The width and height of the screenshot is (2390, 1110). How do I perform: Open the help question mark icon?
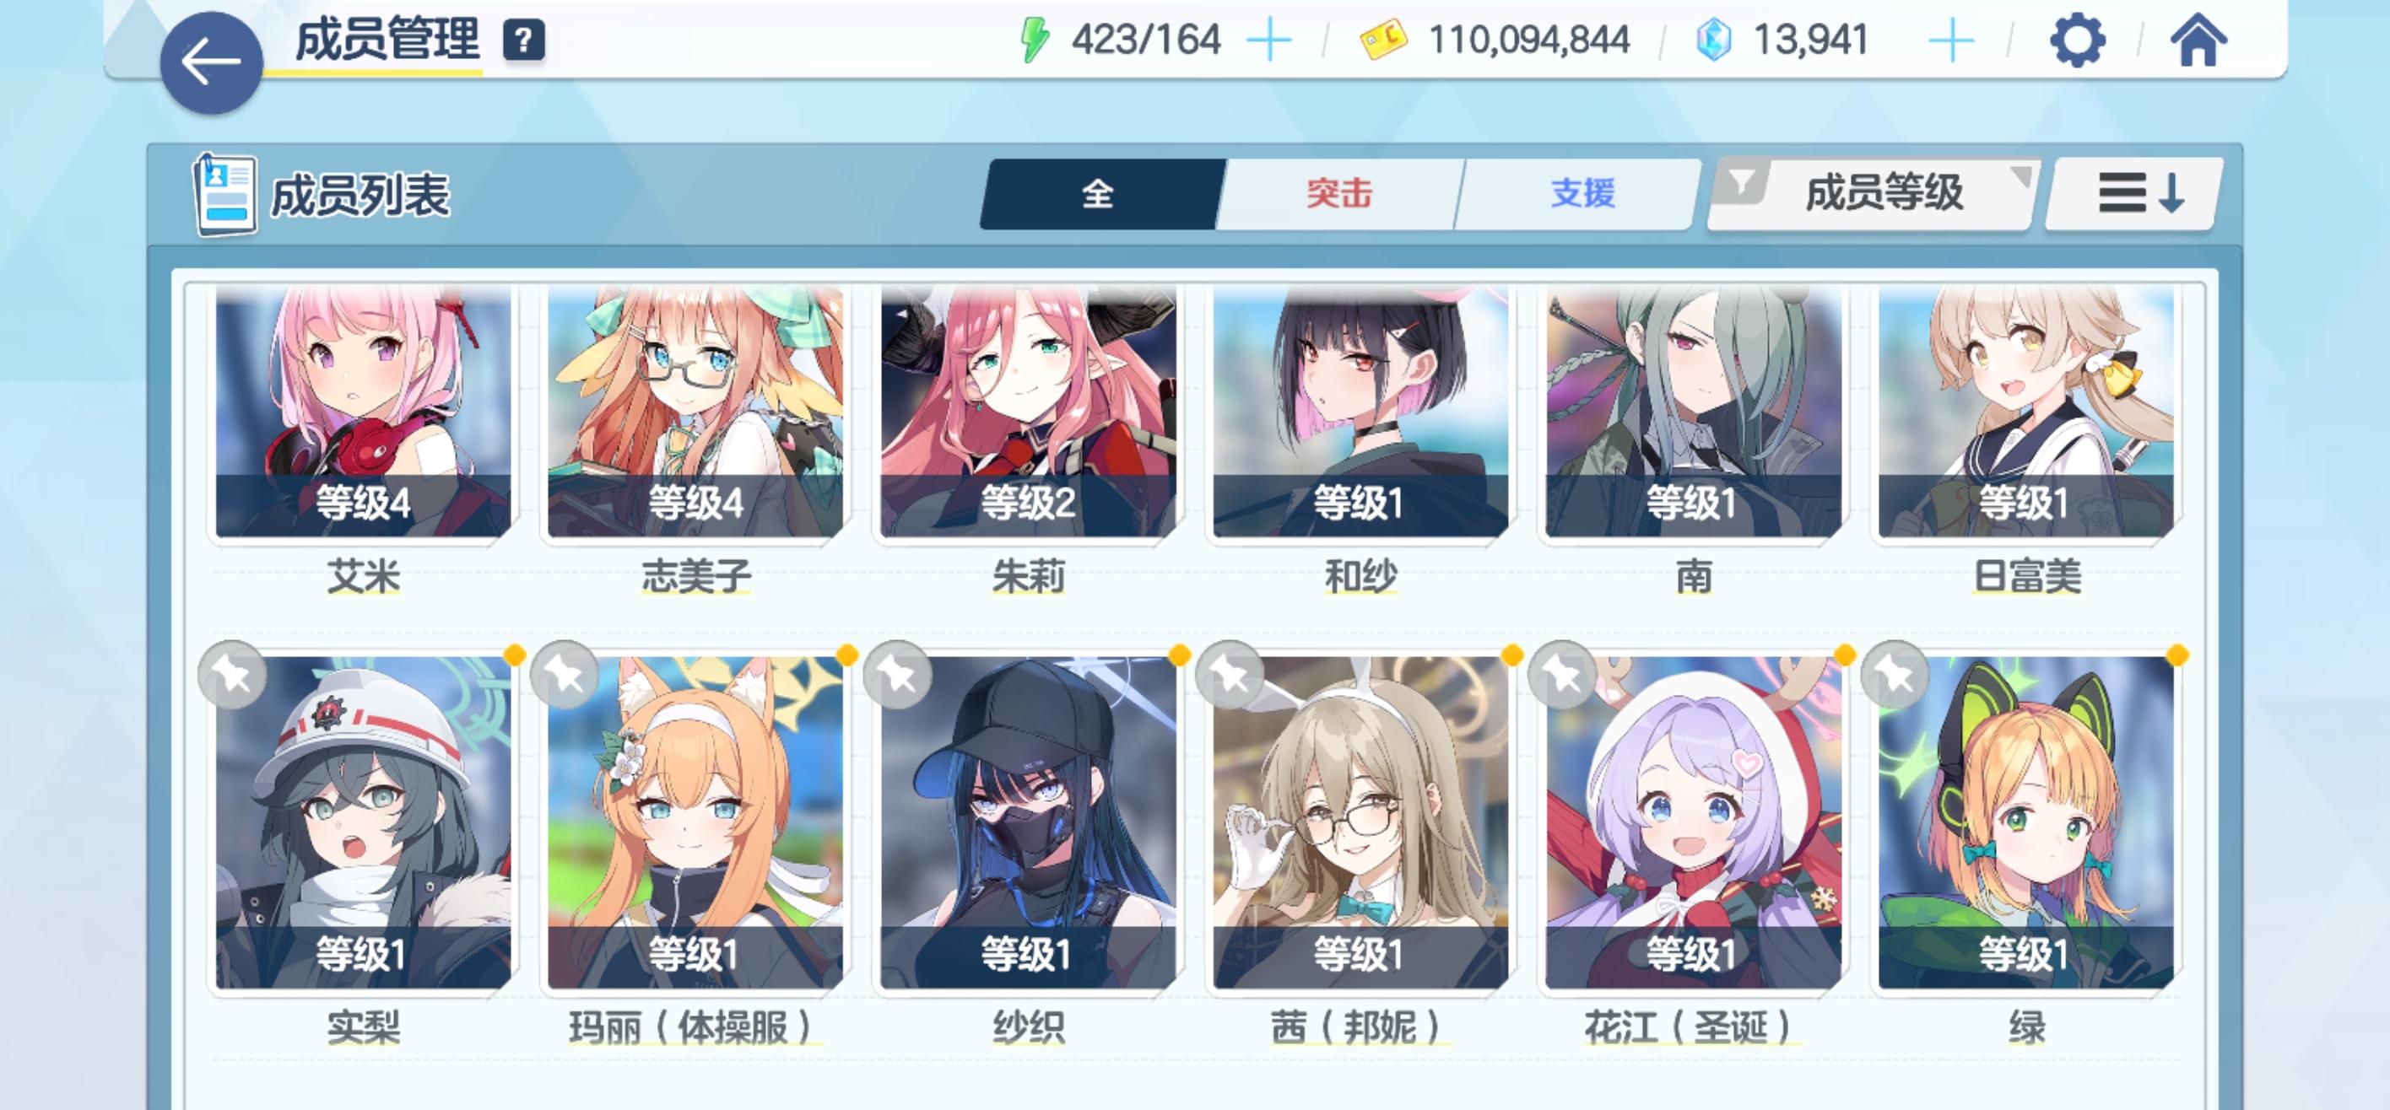coord(523,40)
